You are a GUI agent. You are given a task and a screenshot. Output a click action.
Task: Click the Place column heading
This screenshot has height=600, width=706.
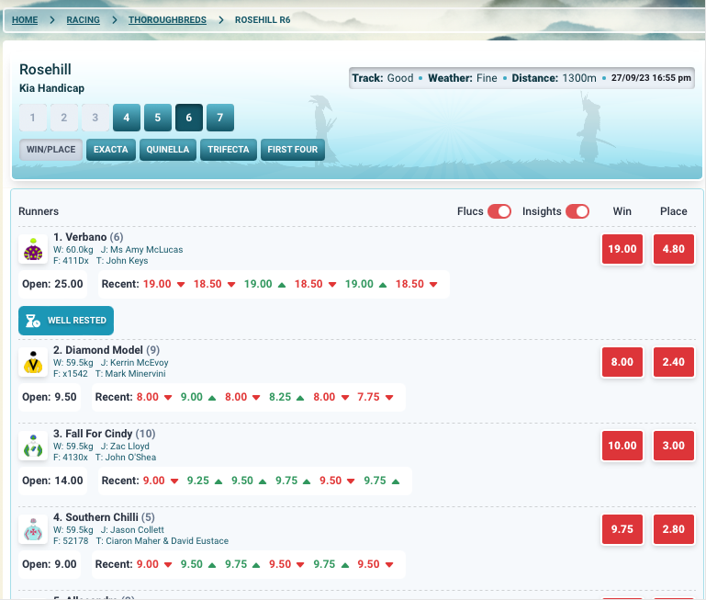click(x=674, y=211)
